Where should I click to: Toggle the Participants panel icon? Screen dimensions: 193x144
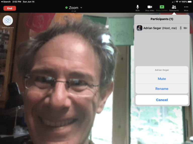(174, 7)
